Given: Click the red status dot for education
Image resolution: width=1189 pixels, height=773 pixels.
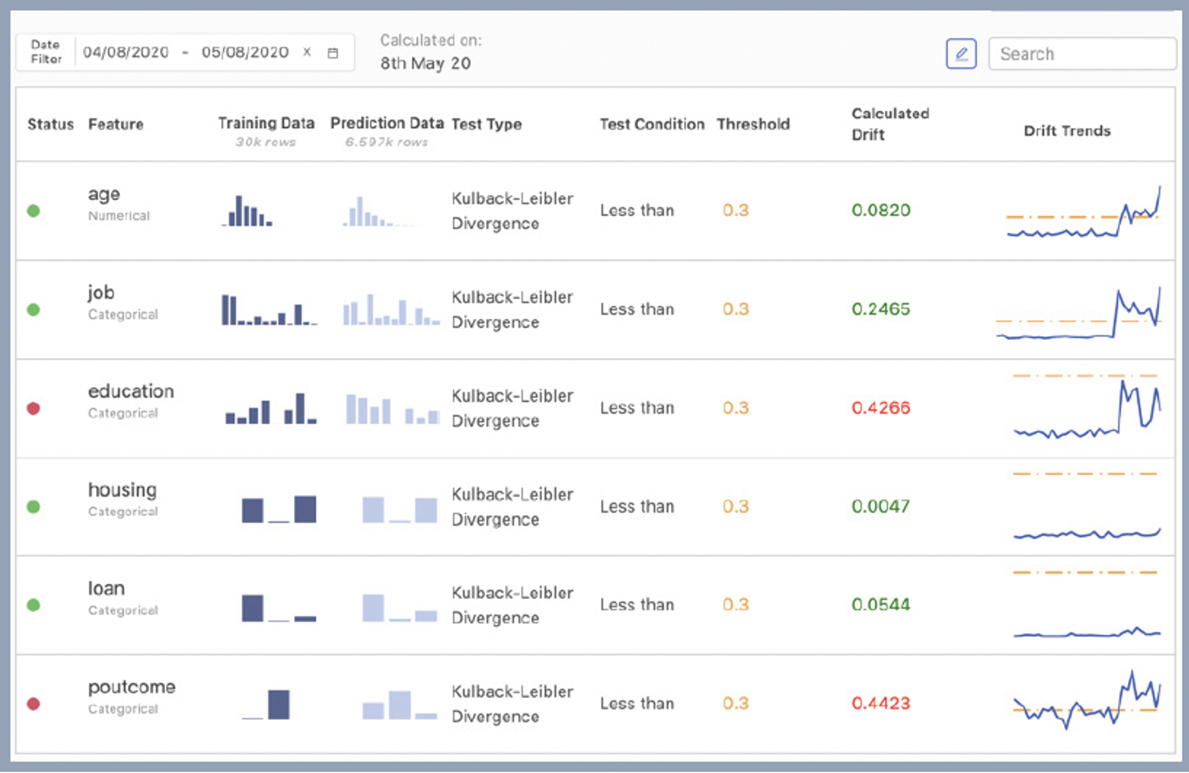Looking at the screenshot, I should point(33,409).
